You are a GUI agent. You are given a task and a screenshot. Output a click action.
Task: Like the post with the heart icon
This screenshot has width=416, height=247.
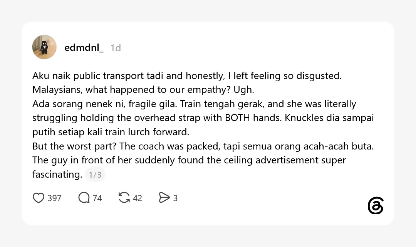[x=39, y=198]
